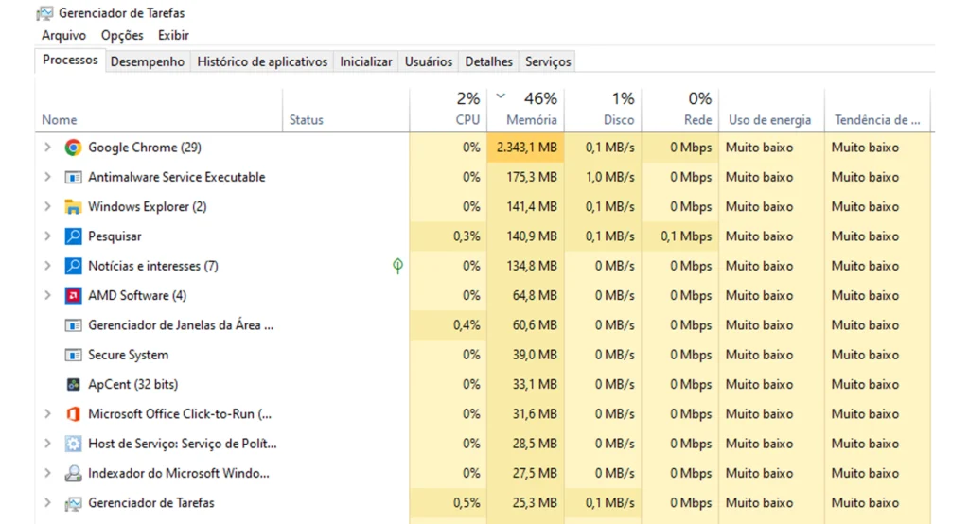Expand the Google Chrome (29) process group

click(47, 147)
